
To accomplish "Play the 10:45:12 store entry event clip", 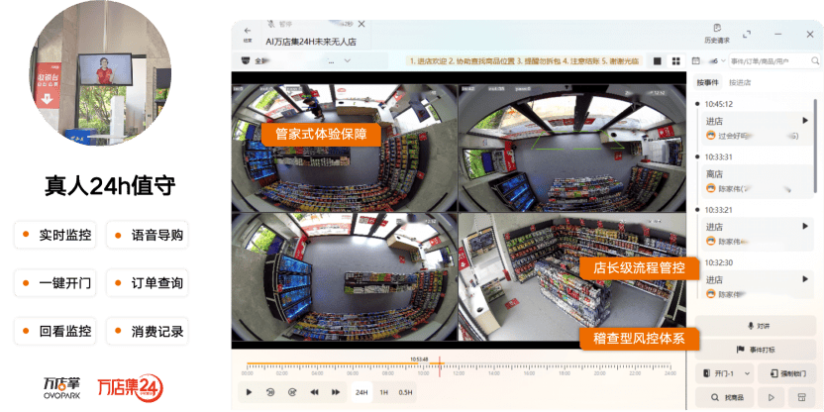I will pos(804,120).
